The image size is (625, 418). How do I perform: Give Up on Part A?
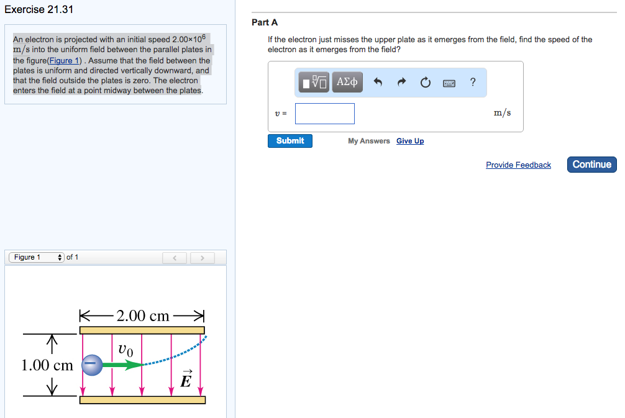click(410, 141)
